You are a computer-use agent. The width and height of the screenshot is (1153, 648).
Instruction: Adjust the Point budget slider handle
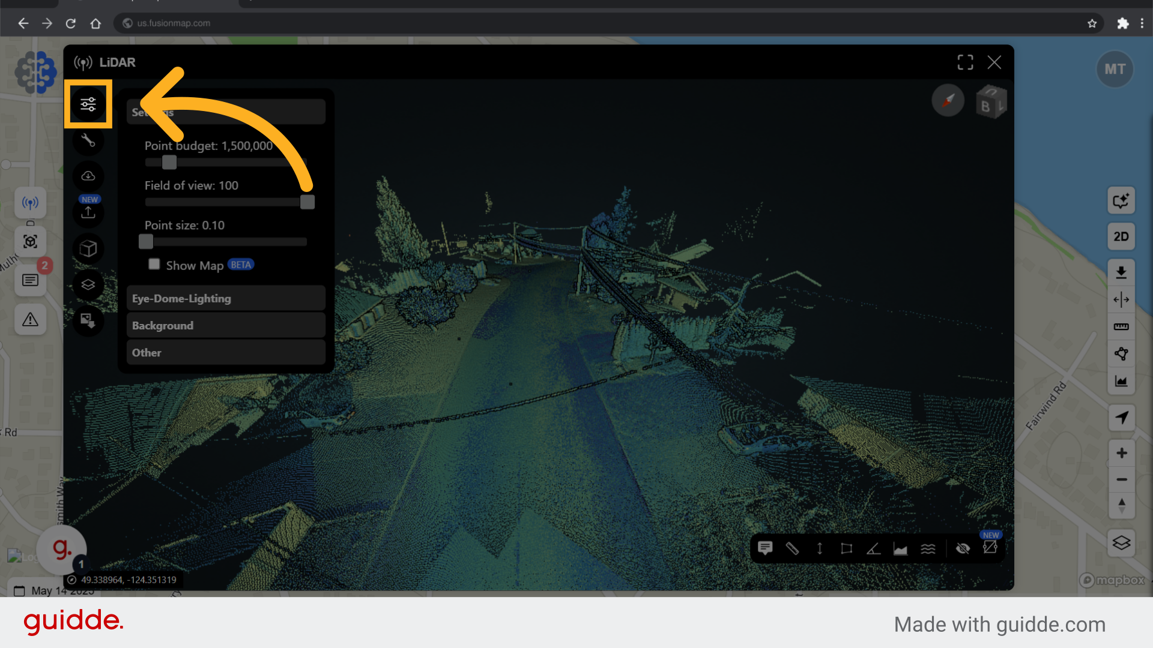click(x=169, y=163)
